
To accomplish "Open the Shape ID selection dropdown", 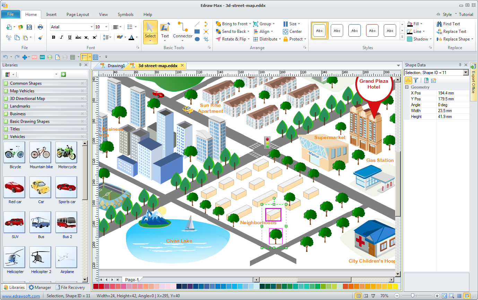I will (466, 73).
